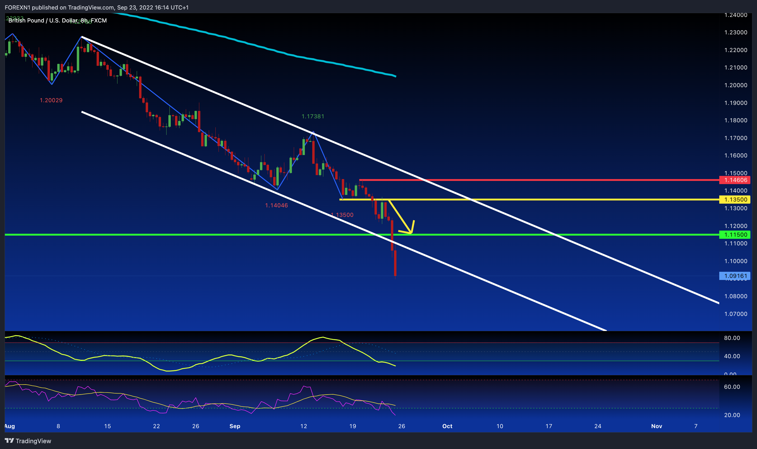Click the 1.20000 price axis label
Screen dimensions: 757x449
coord(736,85)
